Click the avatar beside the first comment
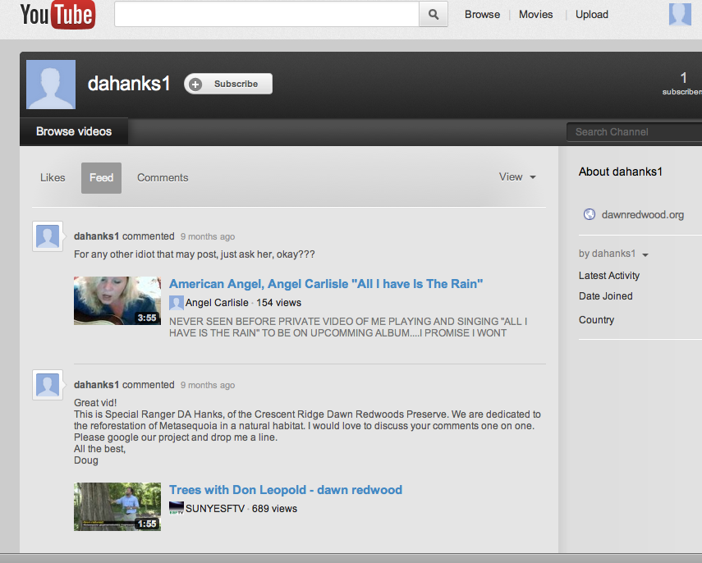This screenshot has height=563, width=702. pyautogui.click(x=48, y=237)
